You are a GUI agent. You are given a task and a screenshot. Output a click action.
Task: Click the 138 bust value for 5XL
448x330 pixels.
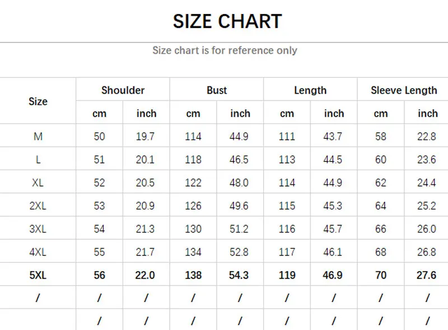193,275
